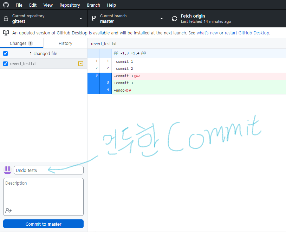Image resolution: width=286 pixels, height=232 pixels.
Task: Open the GitHub Desktop home icon
Action: tap(6, 5)
